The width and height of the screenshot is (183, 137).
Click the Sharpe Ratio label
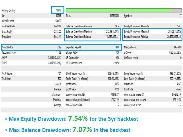[72, 53]
